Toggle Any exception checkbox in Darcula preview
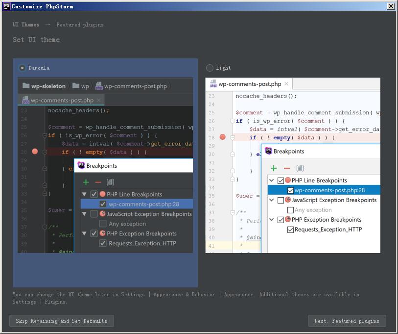The image size is (398, 334). pyautogui.click(x=103, y=224)
